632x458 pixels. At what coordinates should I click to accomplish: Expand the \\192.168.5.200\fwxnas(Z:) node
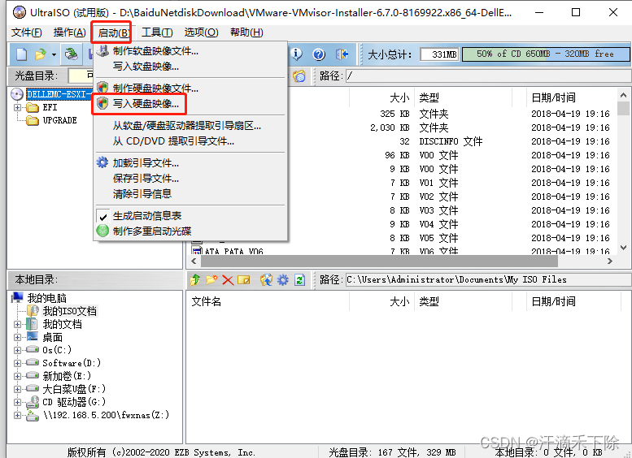click(x=17, y=415)
